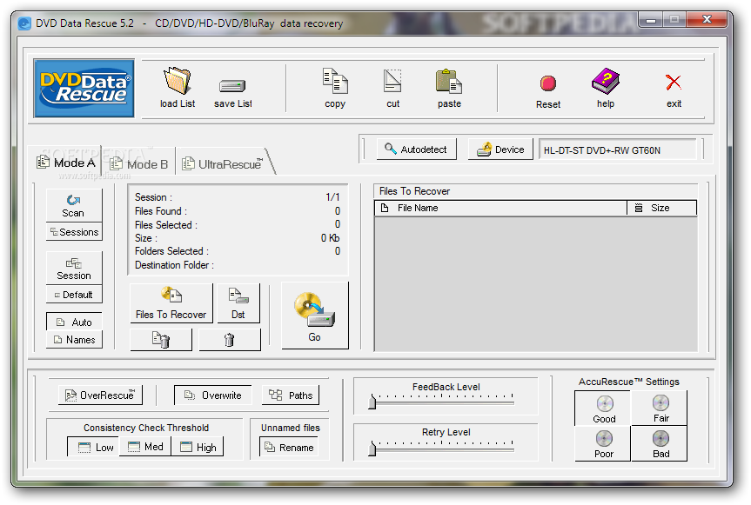751x505 pixels.
Task: Click the Dst destination button
Action: click(238, 303)
